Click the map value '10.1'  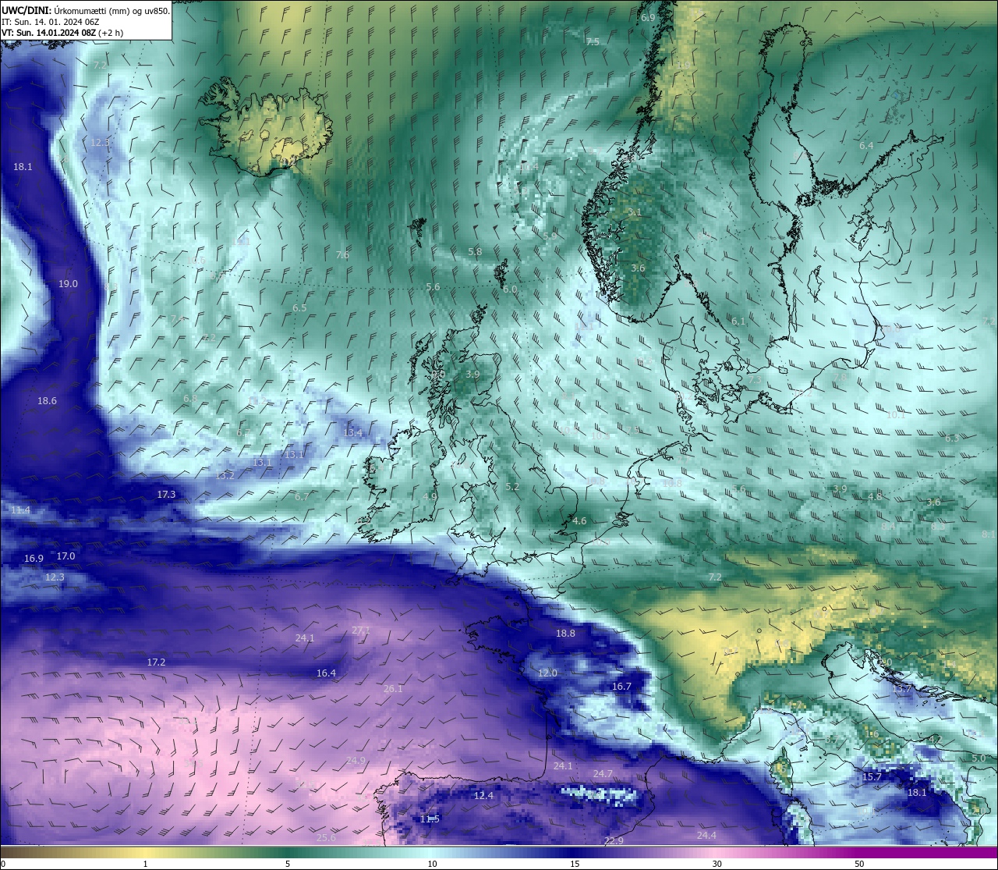click(896, 414)
